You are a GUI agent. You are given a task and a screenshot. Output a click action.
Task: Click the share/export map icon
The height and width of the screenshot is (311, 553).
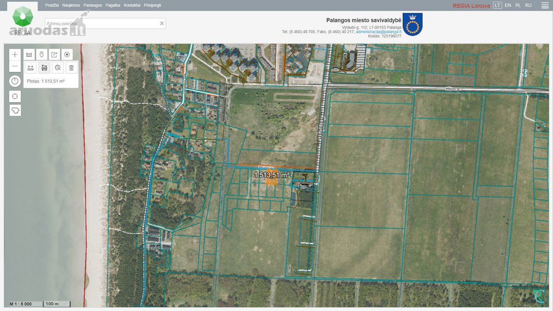[x=54, y=54]
